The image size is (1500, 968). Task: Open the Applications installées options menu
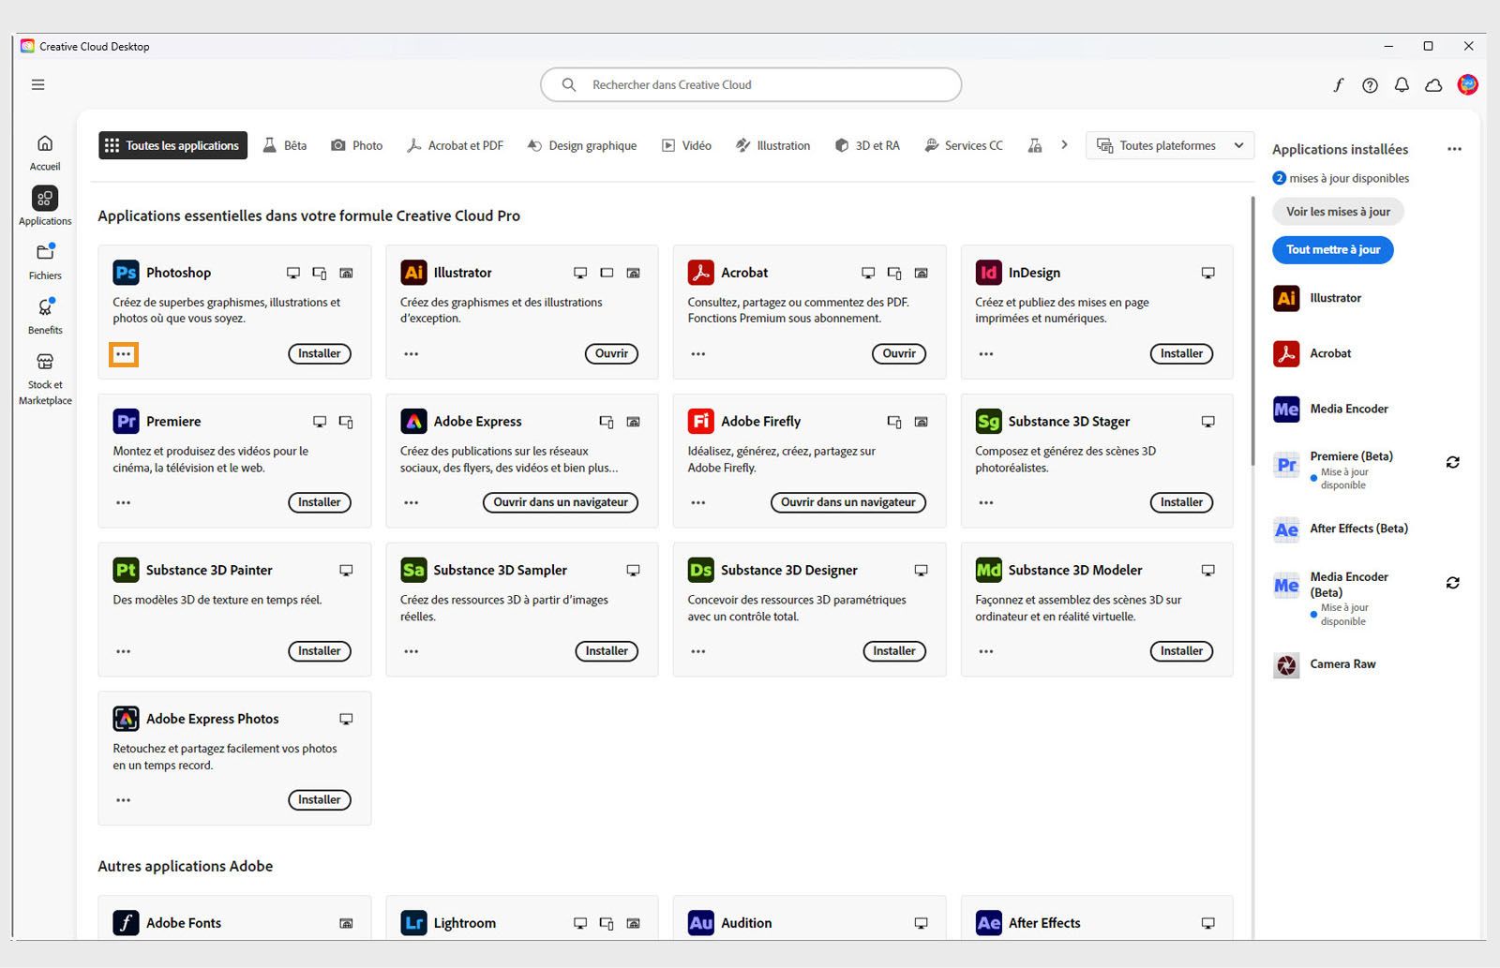[x=1454, y=149]
